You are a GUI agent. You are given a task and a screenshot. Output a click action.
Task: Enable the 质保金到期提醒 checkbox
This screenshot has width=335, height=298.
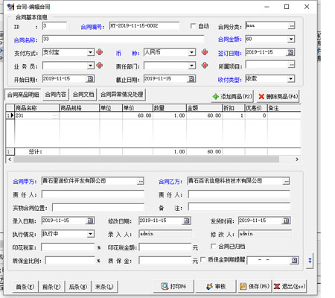(x=202, y=259)
